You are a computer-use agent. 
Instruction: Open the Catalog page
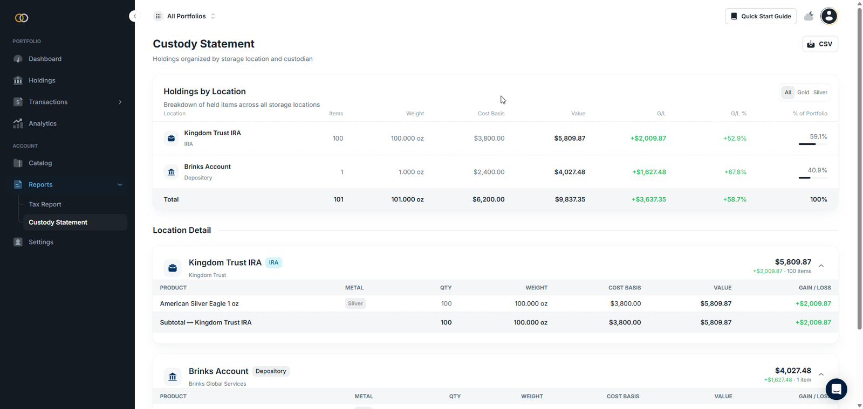point(40,163)
